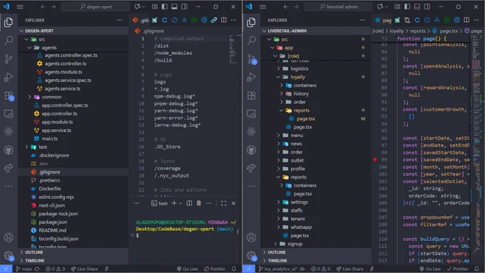Expand the whatsapp folder
Image resolution: width=485 pixels, height=273 pixels.
(x=278, y=227)
